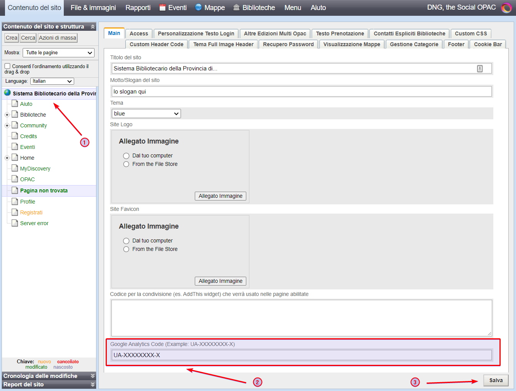Open the Tema dropdown set to blue
The image size is (516, 391).
click(146, 114)
